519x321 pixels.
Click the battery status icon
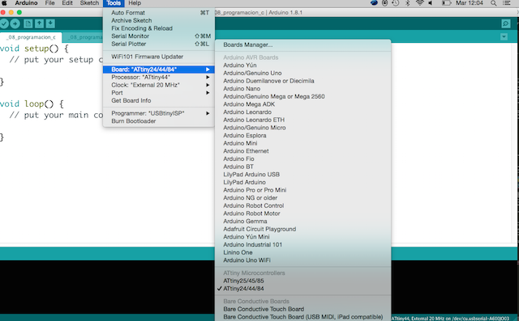pos(446,3)
